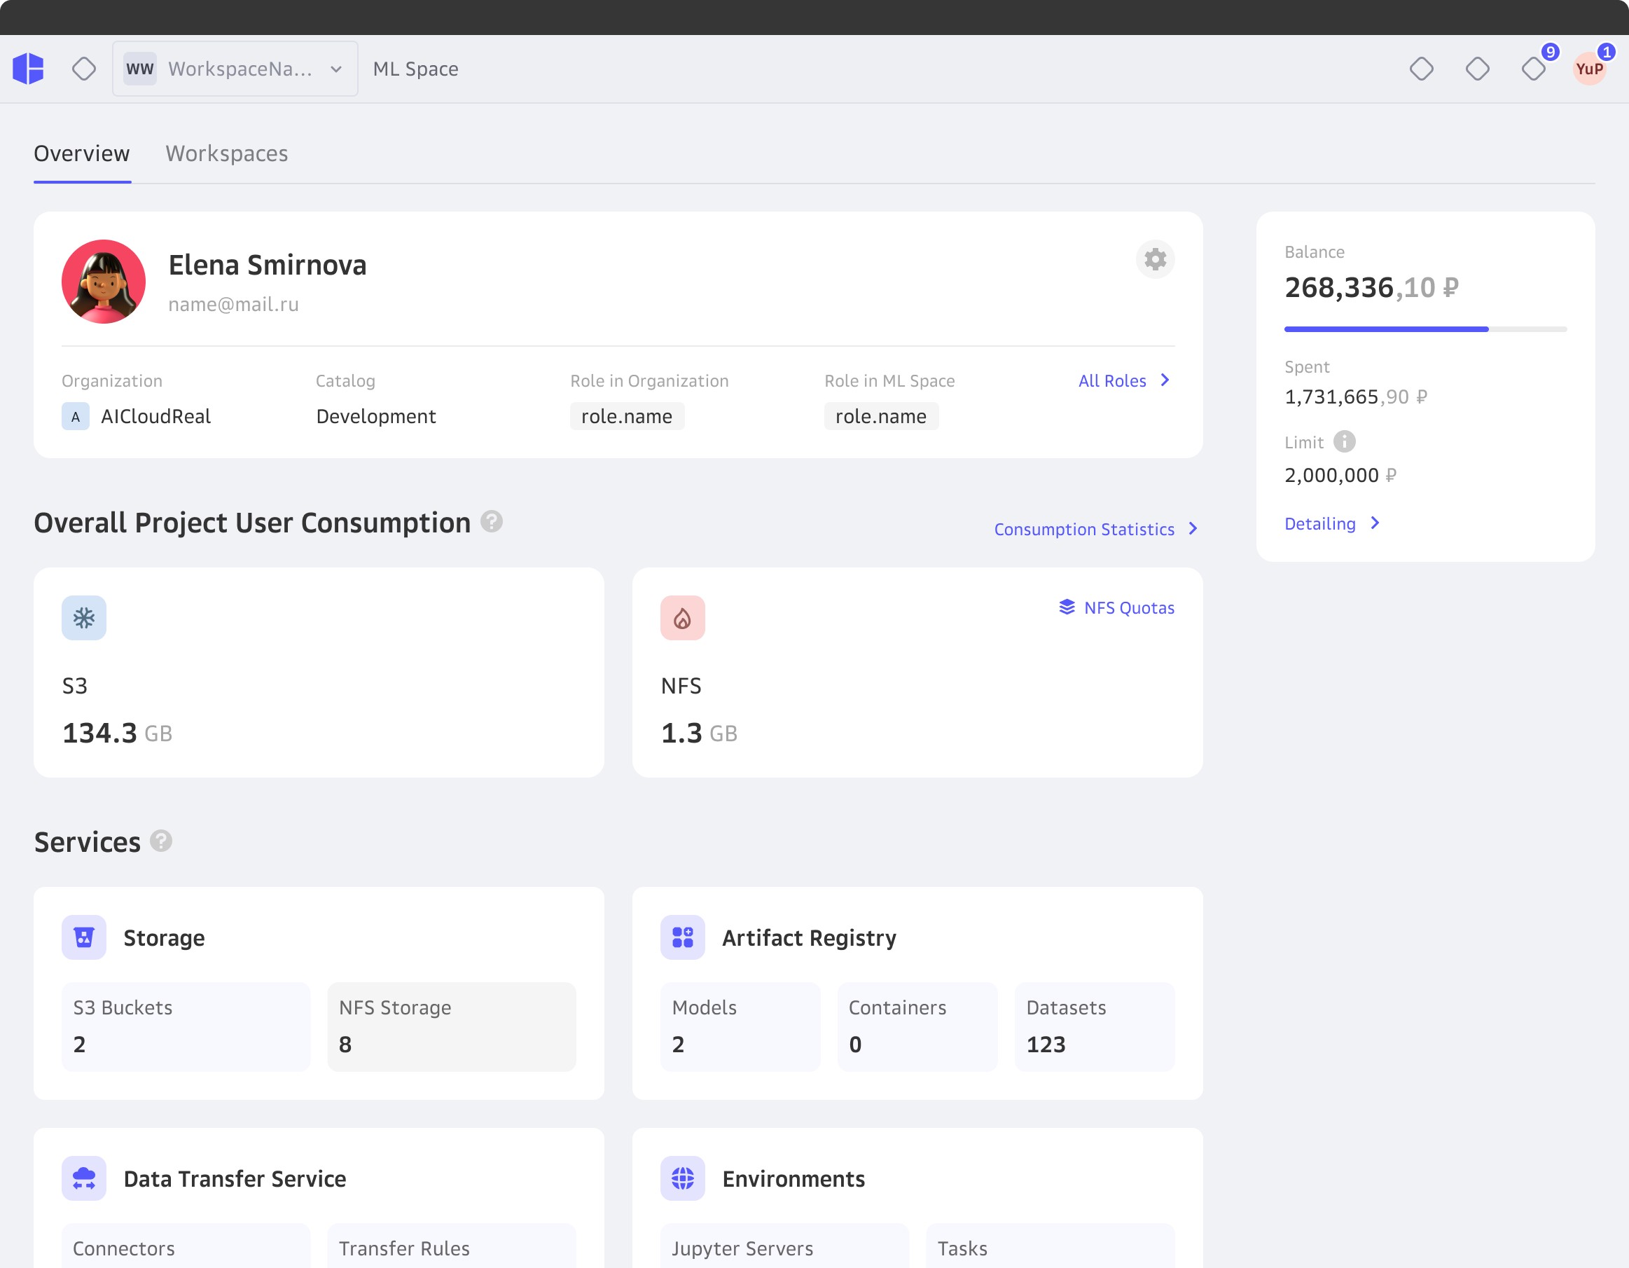Click the first diamond icon in top-right header
Viewport: 1629px width, 1268px height.
[1422, 69]
